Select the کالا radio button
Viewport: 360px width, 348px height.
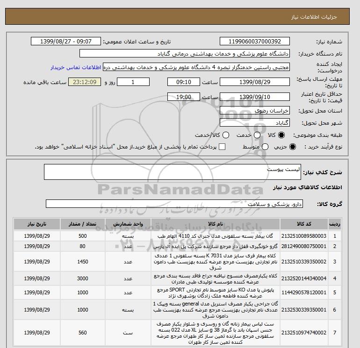pyautogui.click(x=281, y=135)
